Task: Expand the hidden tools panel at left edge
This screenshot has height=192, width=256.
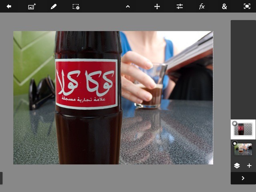Action: point(1,178)
